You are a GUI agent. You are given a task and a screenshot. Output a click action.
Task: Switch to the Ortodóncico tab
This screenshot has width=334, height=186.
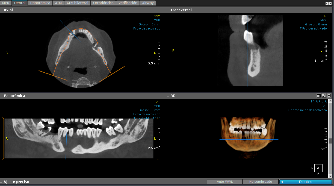coord(103,3)
